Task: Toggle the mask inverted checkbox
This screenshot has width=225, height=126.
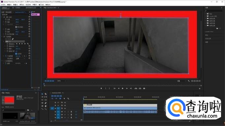Action: coord(16,54)
